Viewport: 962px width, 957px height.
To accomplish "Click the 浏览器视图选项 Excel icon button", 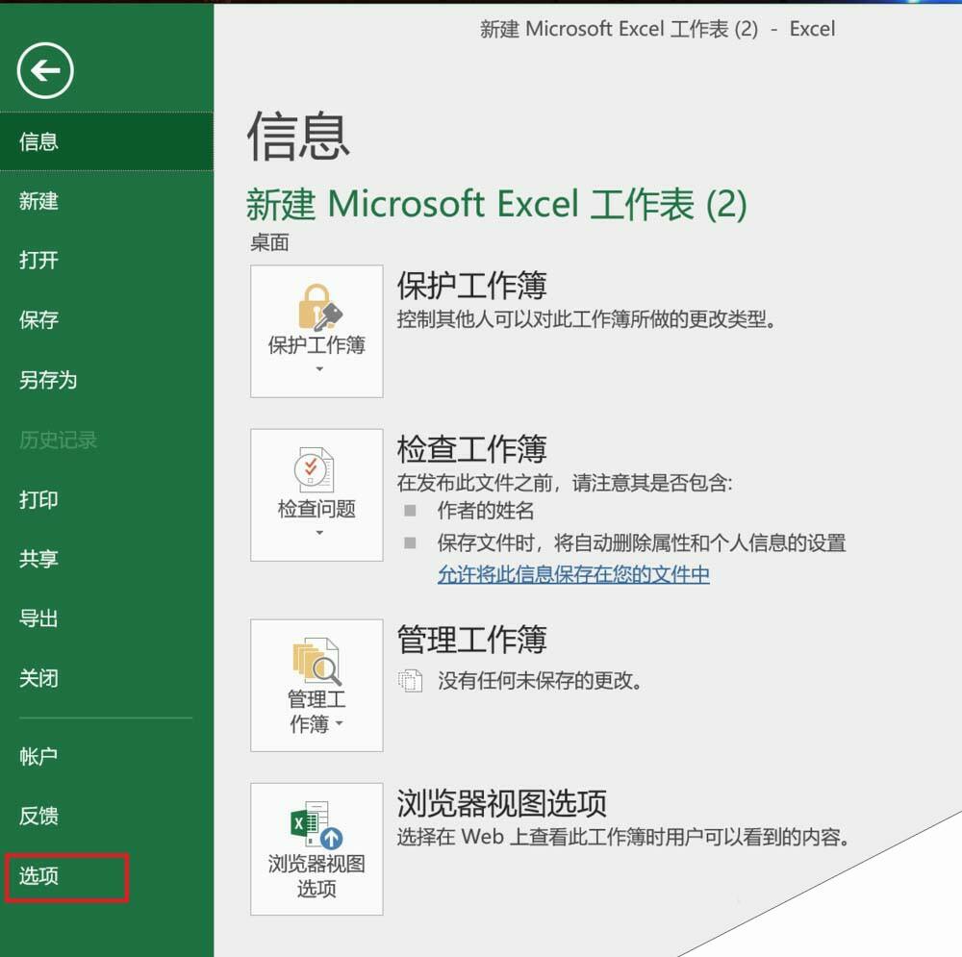I will [316, 849].
